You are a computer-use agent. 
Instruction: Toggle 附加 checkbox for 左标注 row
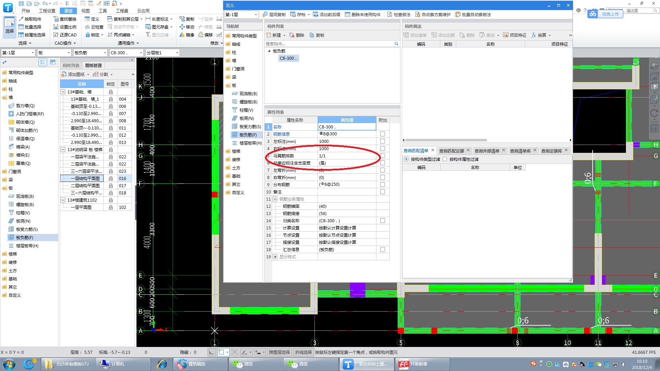[383, 141]
